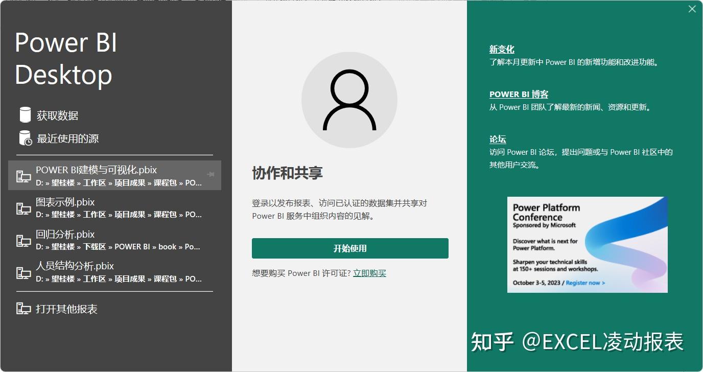Click the Power Platform Conference banner image

pos(587,244)
